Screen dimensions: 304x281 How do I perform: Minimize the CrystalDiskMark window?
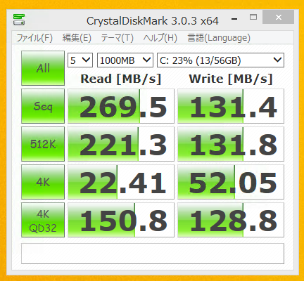point(234,18)
